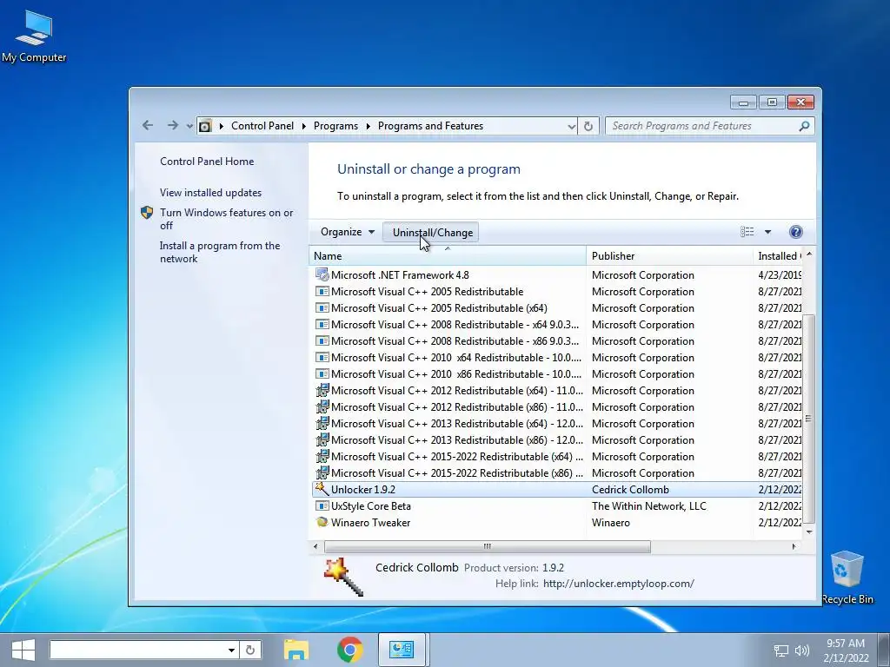Open help with the blue question icon
Image resolution: width=890 pixels, height=667 pixels.
(x=796, y=231)
